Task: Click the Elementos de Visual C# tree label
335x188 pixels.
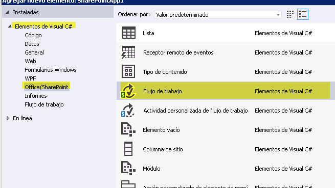Action: point(43,26)
